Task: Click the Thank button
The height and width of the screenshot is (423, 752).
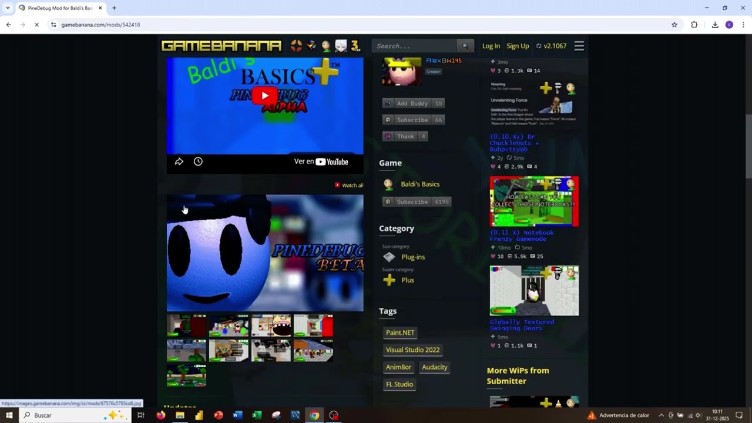Action: (x=405, y=136)
